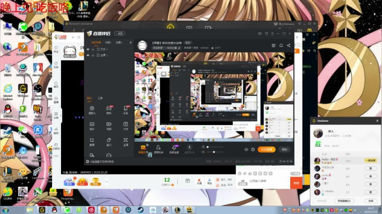Lock the fullscreen source layer
This screenshot has height=214, width=382.
click(x=93, y=55)
